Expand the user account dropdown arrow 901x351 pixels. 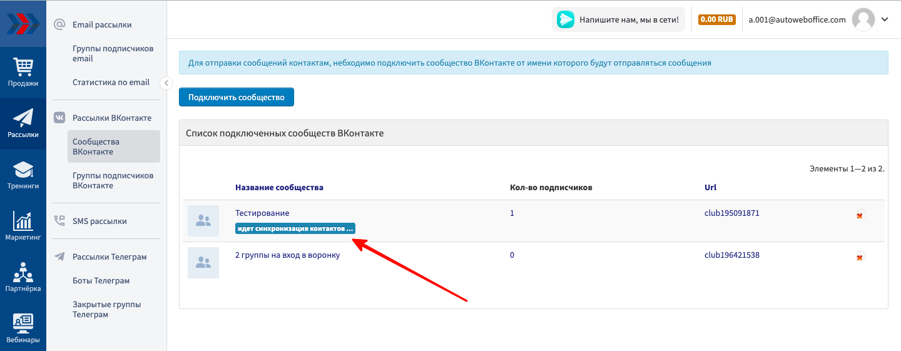pyautogui.click(x=885, y=19)
